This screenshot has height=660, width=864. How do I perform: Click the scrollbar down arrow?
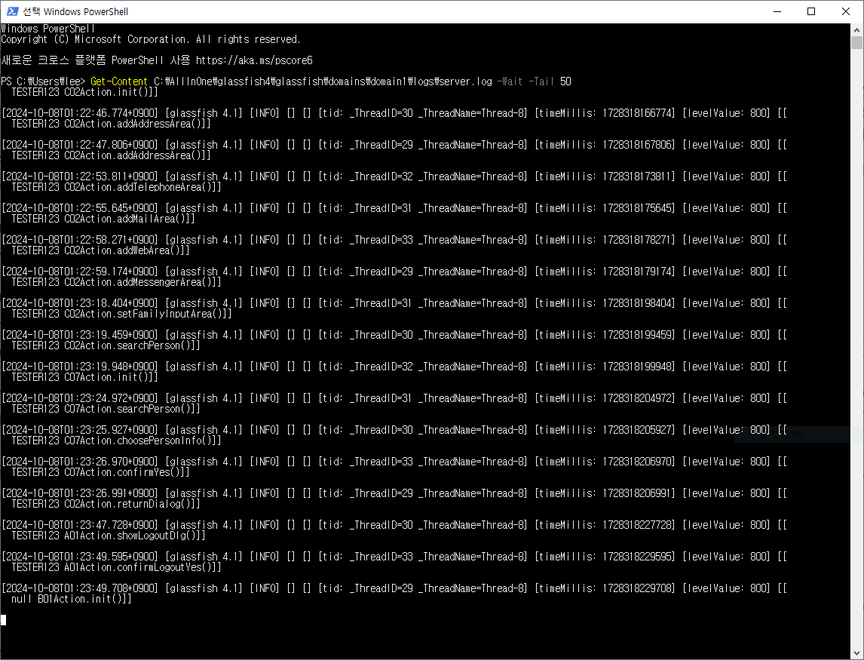pos(856,652)
